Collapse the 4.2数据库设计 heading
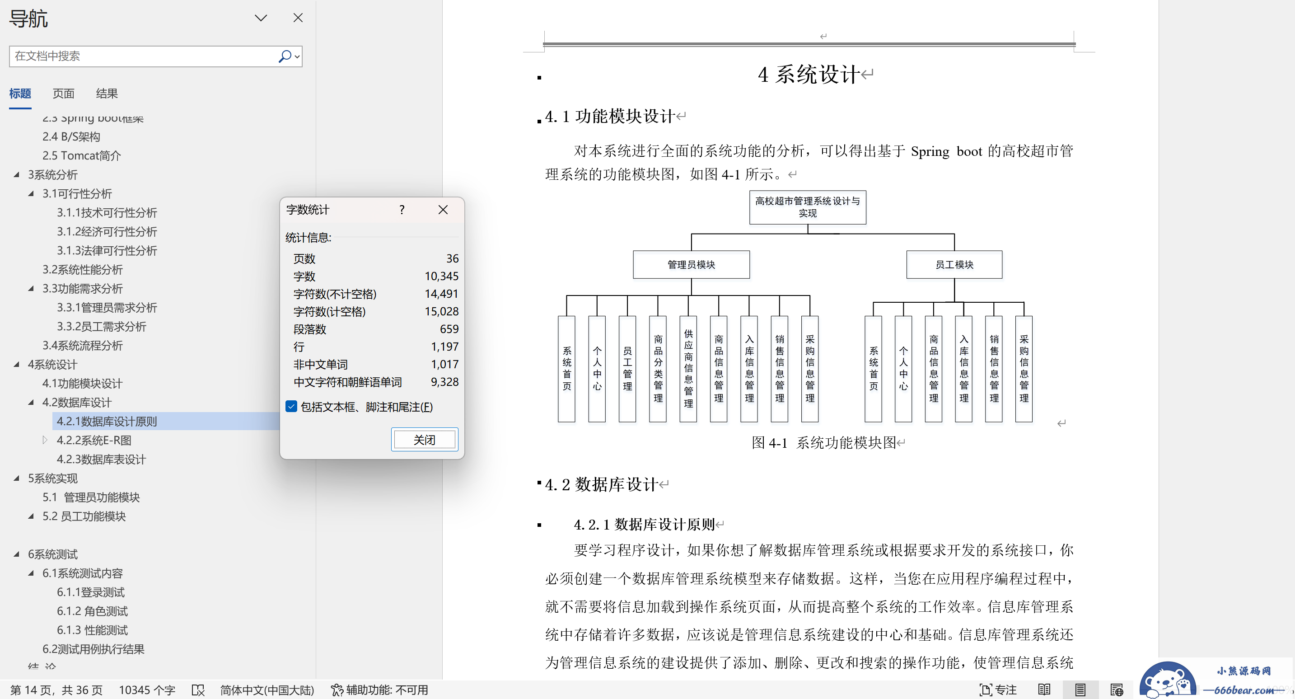Viewport: 1295px width, 699px height. coord(31,402)
